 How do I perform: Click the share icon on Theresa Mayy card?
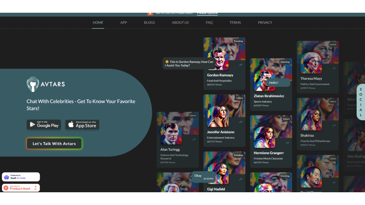[334, 68]
